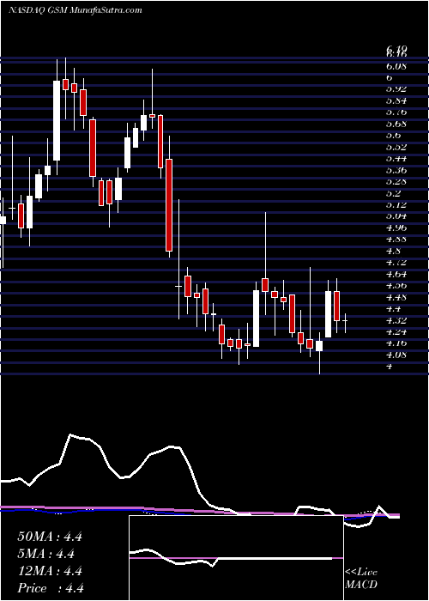The height and width of the screenshot is (601, 429).
Task: Select the 4.56 price axis label
Action: tap(396, 286)
